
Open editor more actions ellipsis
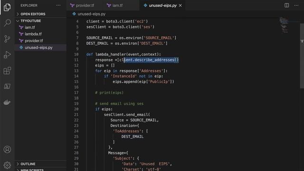coord(296,5)
